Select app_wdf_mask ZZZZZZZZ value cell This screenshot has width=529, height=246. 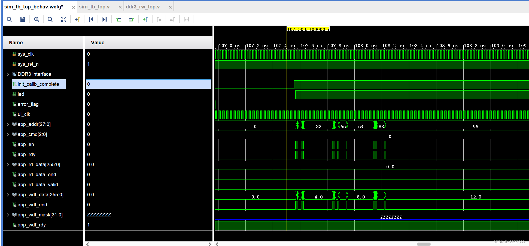click(x=99, y=215)
